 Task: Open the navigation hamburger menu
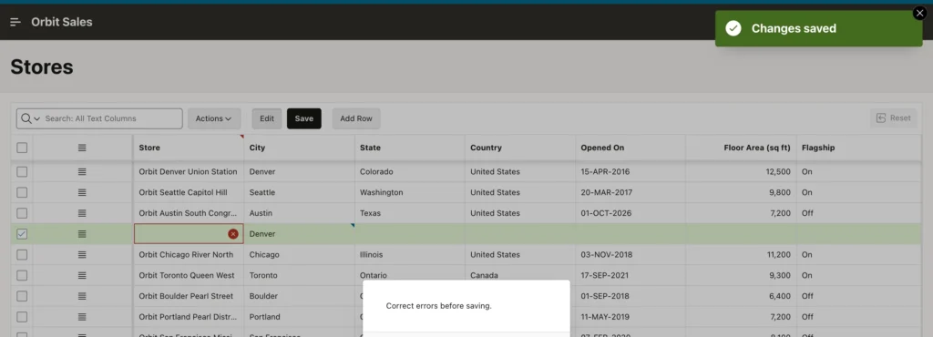coord(15,22)
